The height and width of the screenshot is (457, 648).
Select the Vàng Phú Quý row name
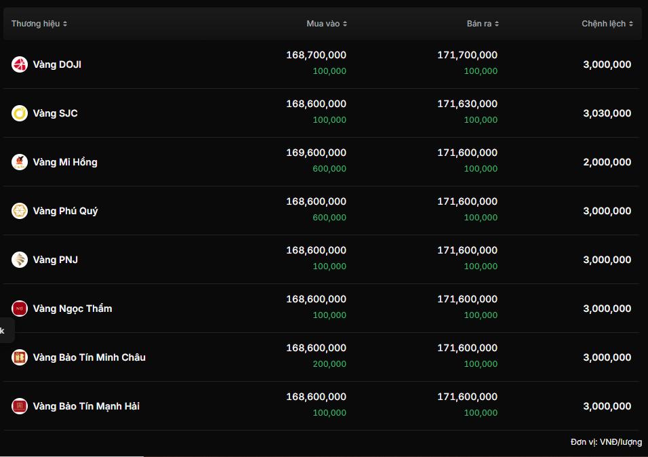[65, 211]
